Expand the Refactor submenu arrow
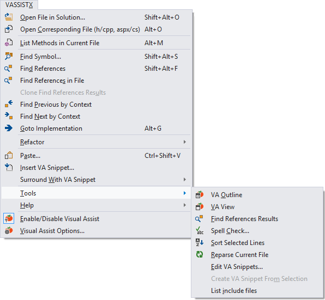The width and height of the screenshot is (325, 300). click(185, 142)
